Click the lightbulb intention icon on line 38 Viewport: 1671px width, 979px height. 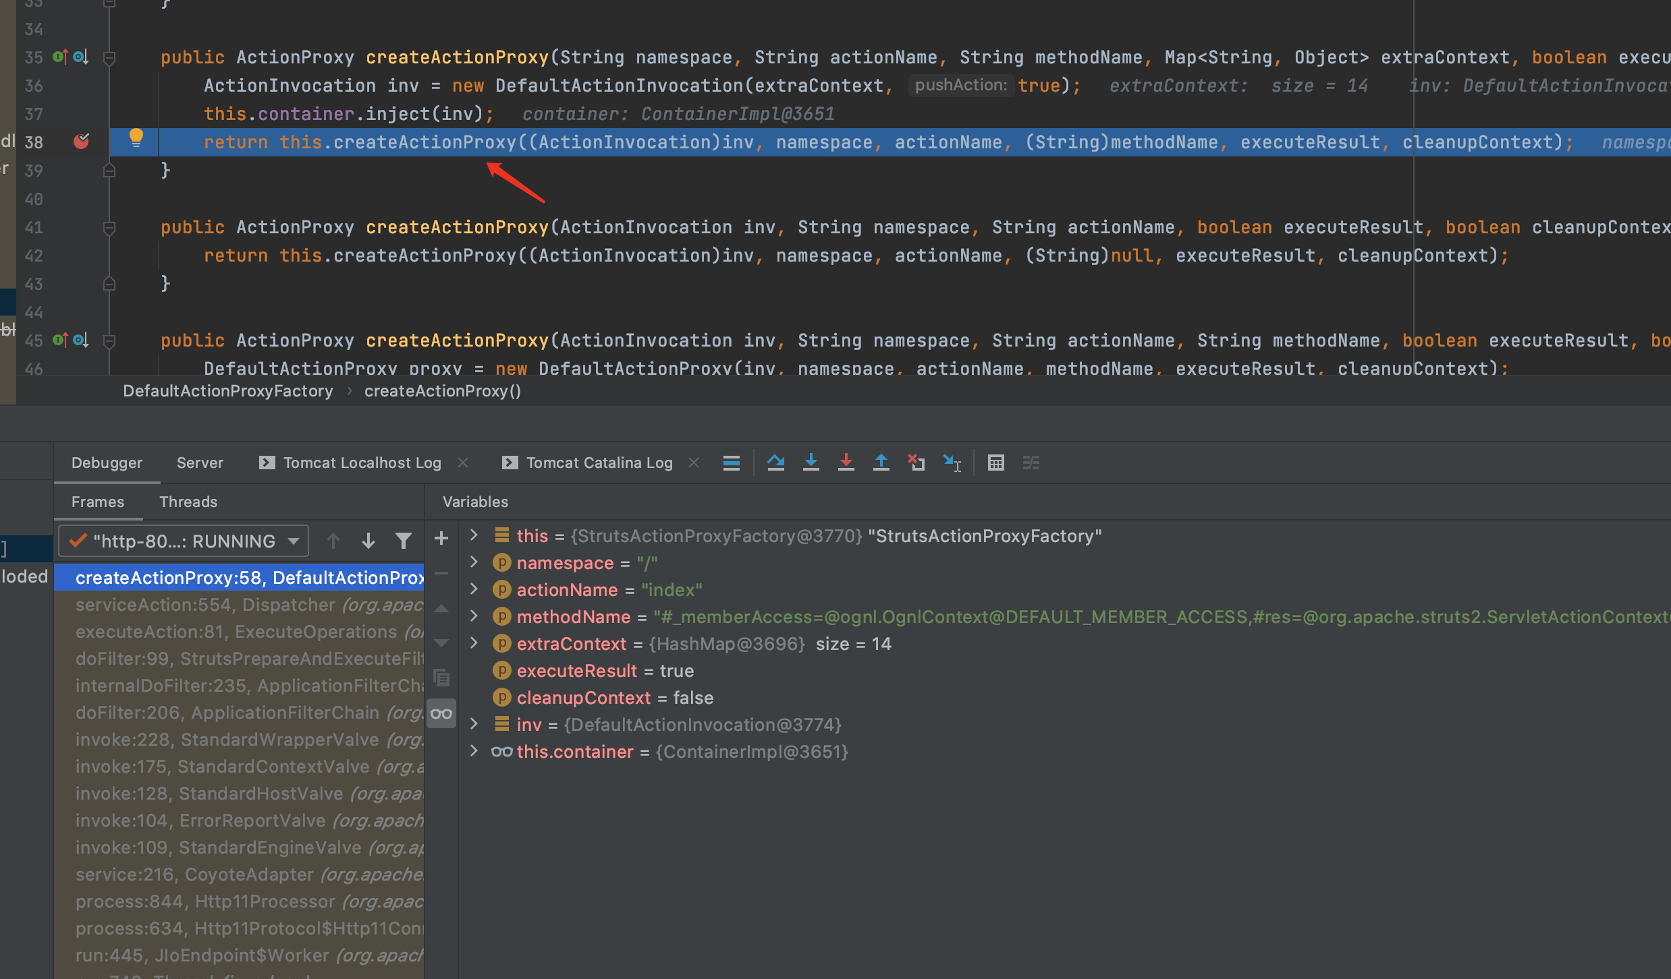(136, 138)
